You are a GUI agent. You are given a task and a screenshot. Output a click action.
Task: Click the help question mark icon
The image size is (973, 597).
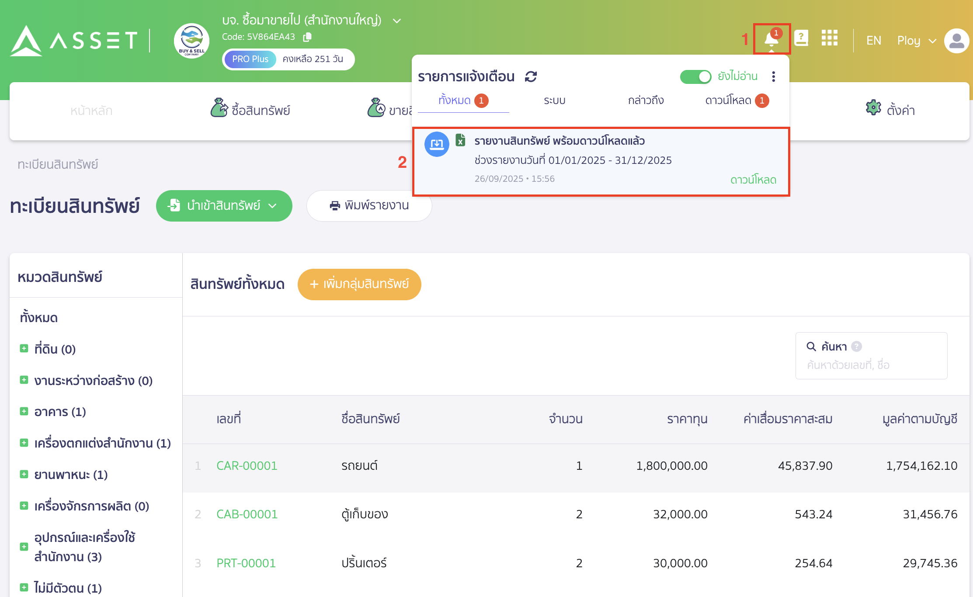(x=802, y=38)
